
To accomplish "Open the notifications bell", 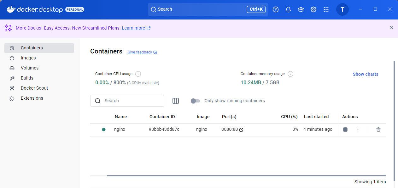I will coord(288,9).
